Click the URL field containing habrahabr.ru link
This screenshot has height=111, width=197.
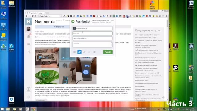(92, 38)
